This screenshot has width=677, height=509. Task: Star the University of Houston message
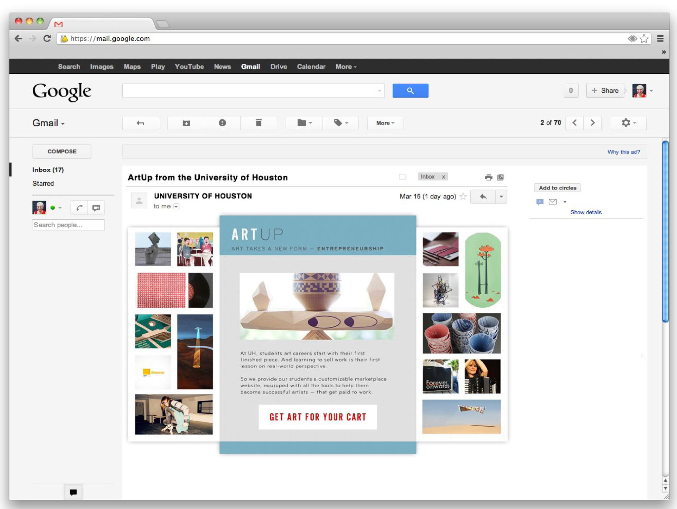(463, 196)
